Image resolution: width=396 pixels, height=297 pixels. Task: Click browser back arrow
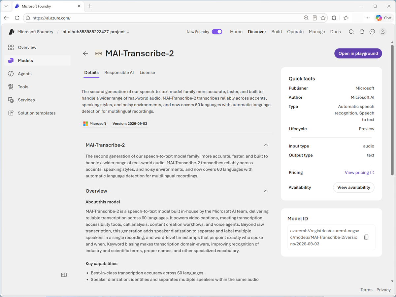point(7,18)
